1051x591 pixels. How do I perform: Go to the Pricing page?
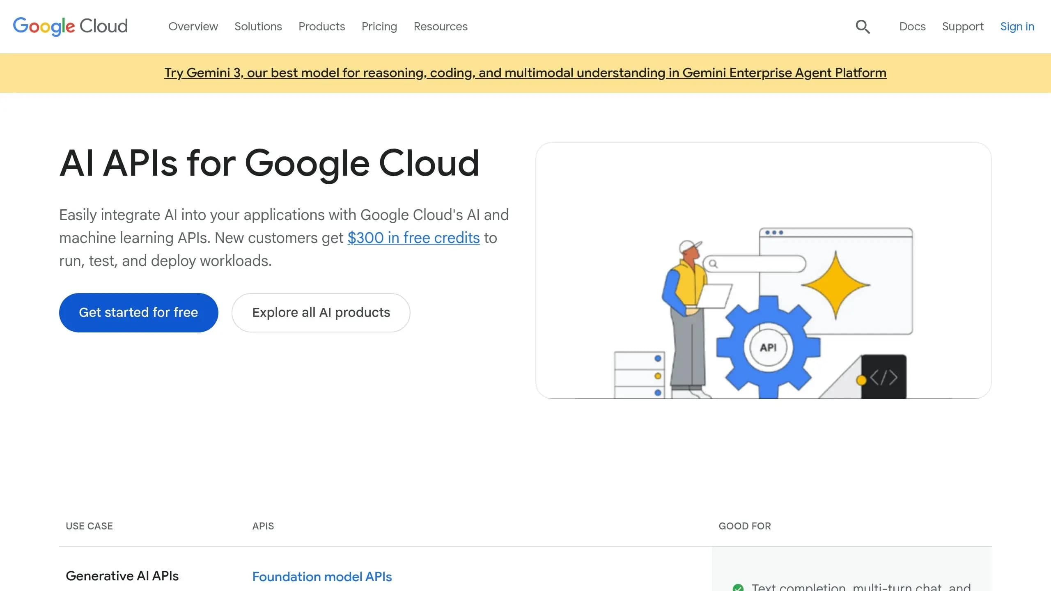click(379, 26)
